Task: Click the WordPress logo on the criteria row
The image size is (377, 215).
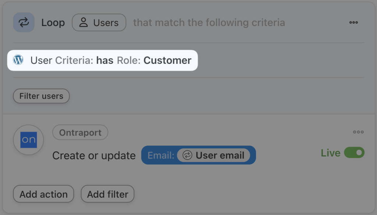Action: pyautogui.click(x=18, y=60)
